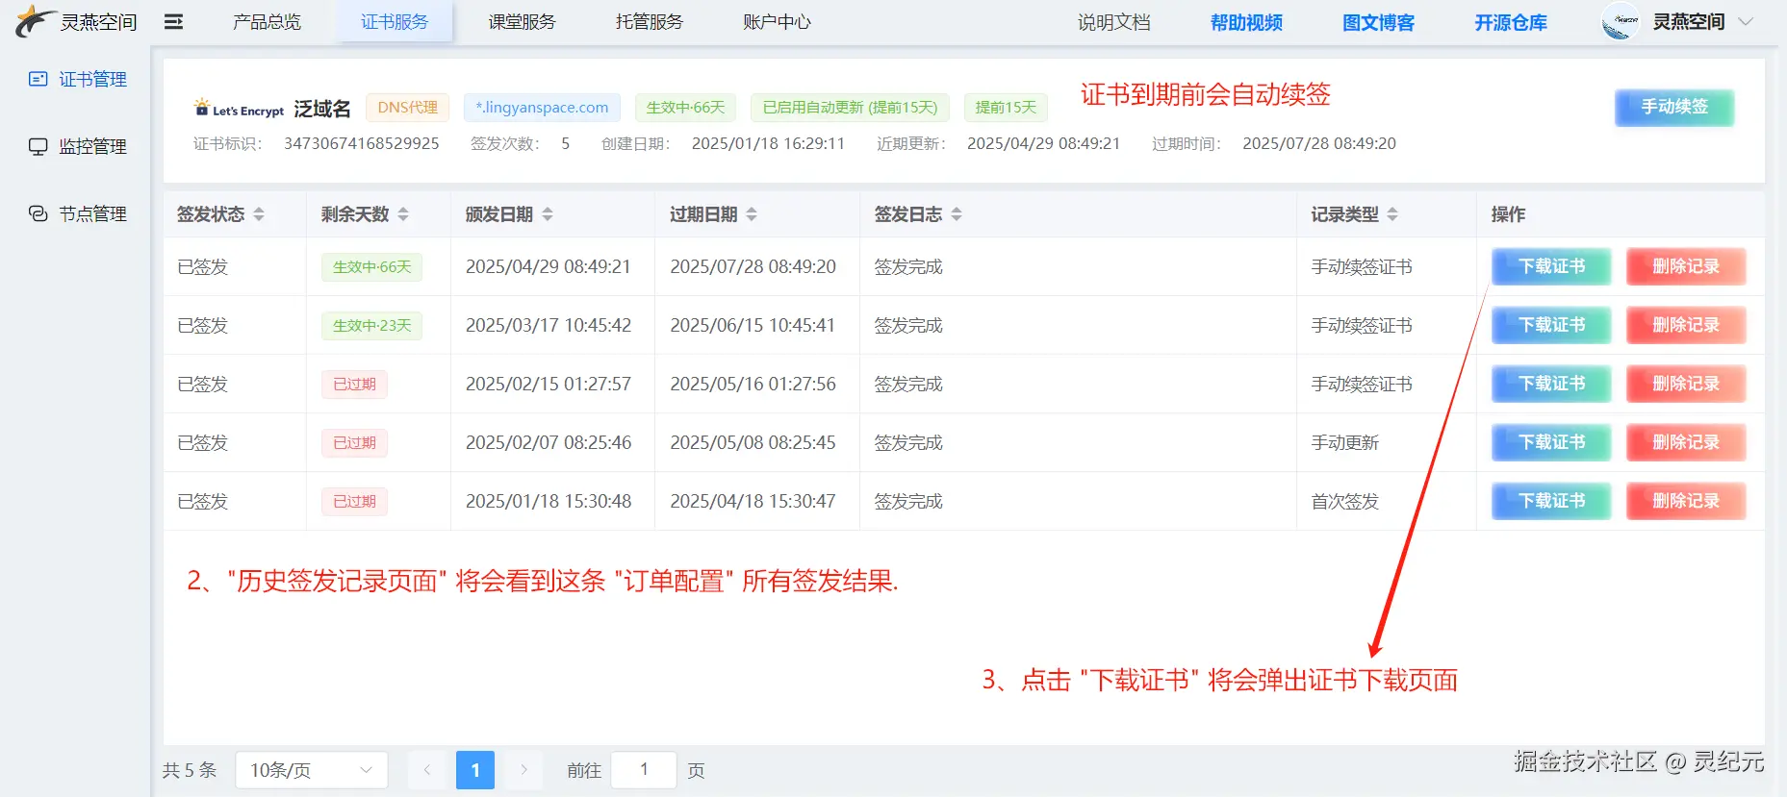Screen dimensions: 1787x797
Task: Download certificate expiring 2025/06/15
Action: 1551,325
